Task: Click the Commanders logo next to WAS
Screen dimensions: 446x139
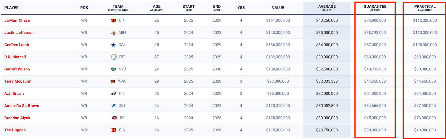Action: tap(113, 81)
